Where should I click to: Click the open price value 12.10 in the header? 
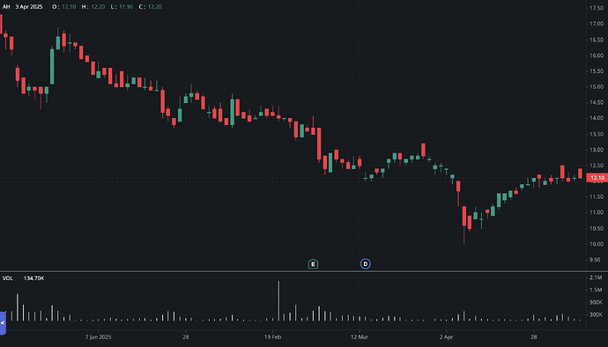[69, 6]
